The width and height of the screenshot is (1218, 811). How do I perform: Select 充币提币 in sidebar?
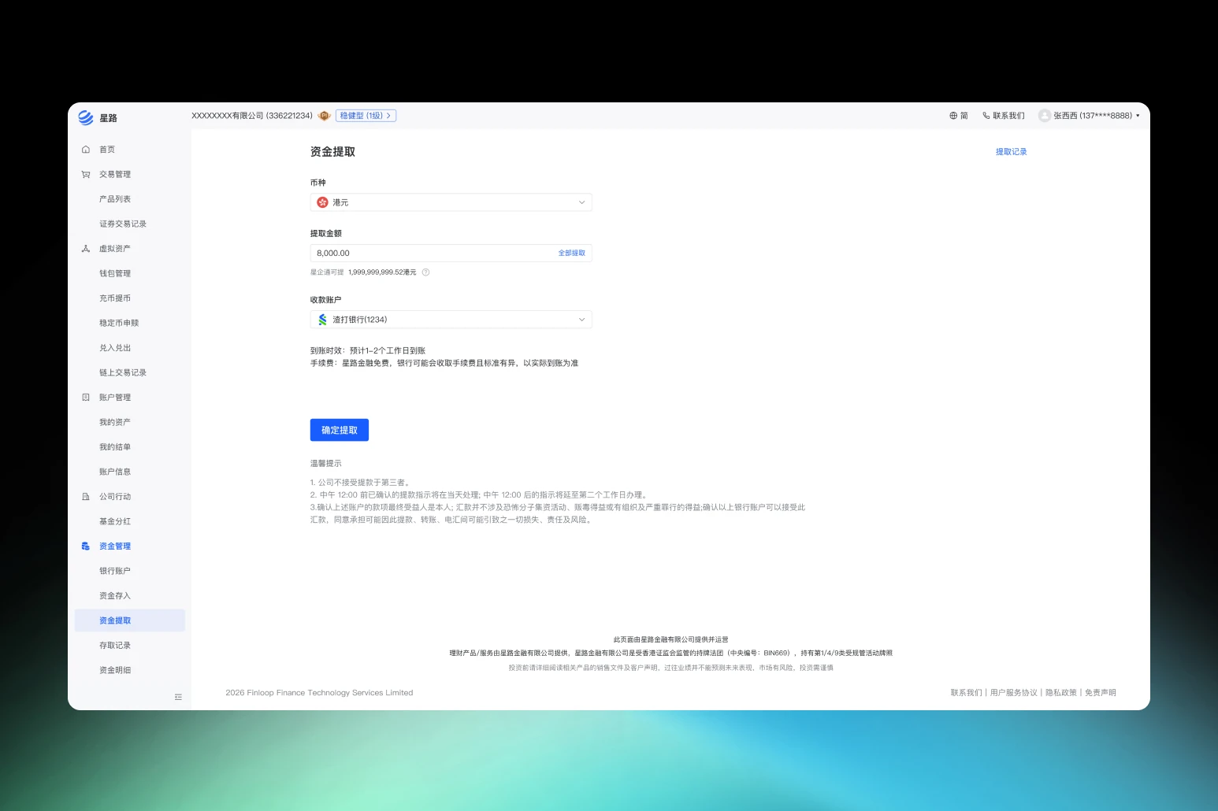115,298
